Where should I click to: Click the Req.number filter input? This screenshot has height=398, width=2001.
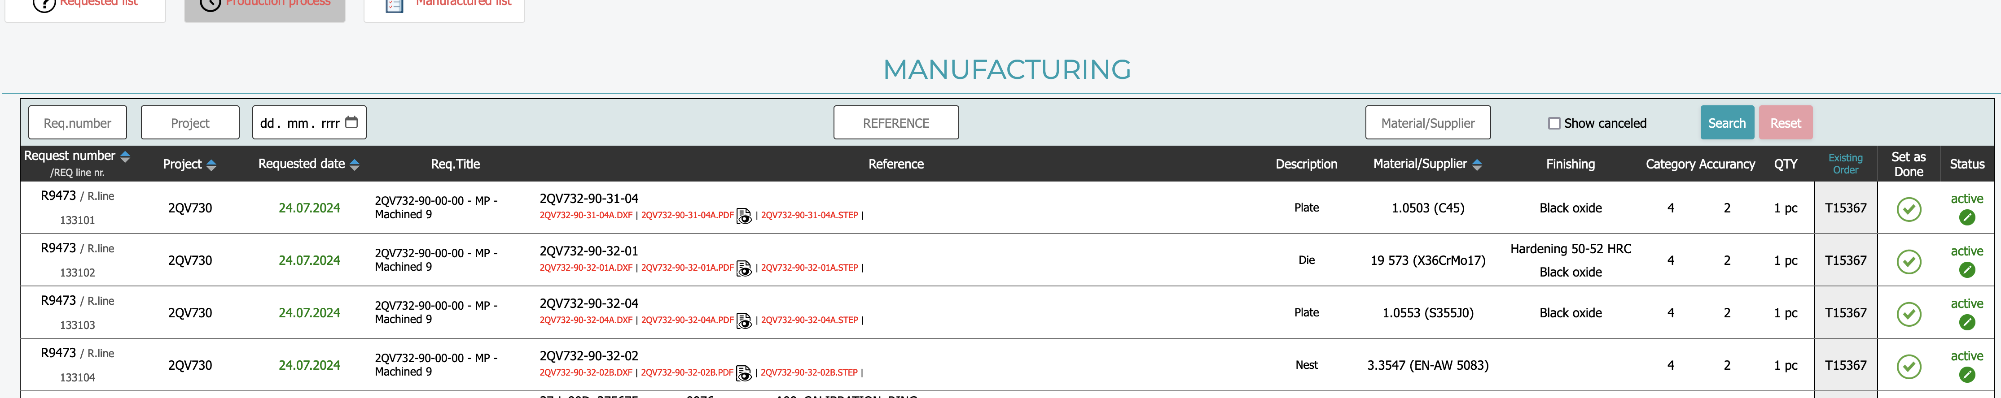coord(78,123)
